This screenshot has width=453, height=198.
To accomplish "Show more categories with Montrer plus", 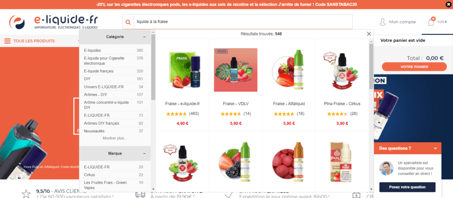I will (115, 138).
